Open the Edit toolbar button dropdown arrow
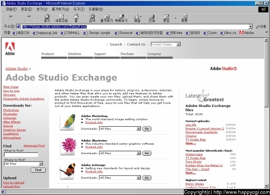 tap(175, 18)
